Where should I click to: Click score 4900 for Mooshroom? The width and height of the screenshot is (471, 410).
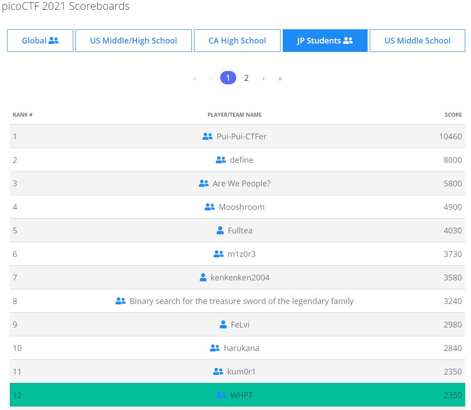(x=453, y=207)
